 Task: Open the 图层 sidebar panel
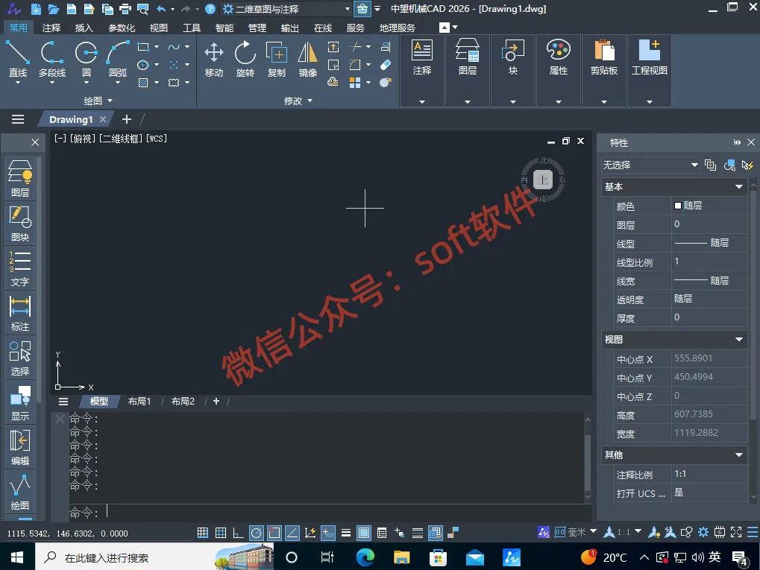(20, 179)
